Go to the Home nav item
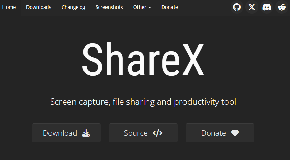 (x=9, y=7)
